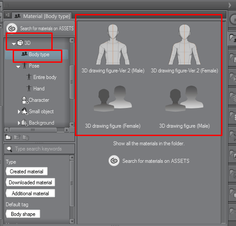This screenshot has height=226, width=236.
Task: Click Search for materials on ASSETS link
Action: 156,161
